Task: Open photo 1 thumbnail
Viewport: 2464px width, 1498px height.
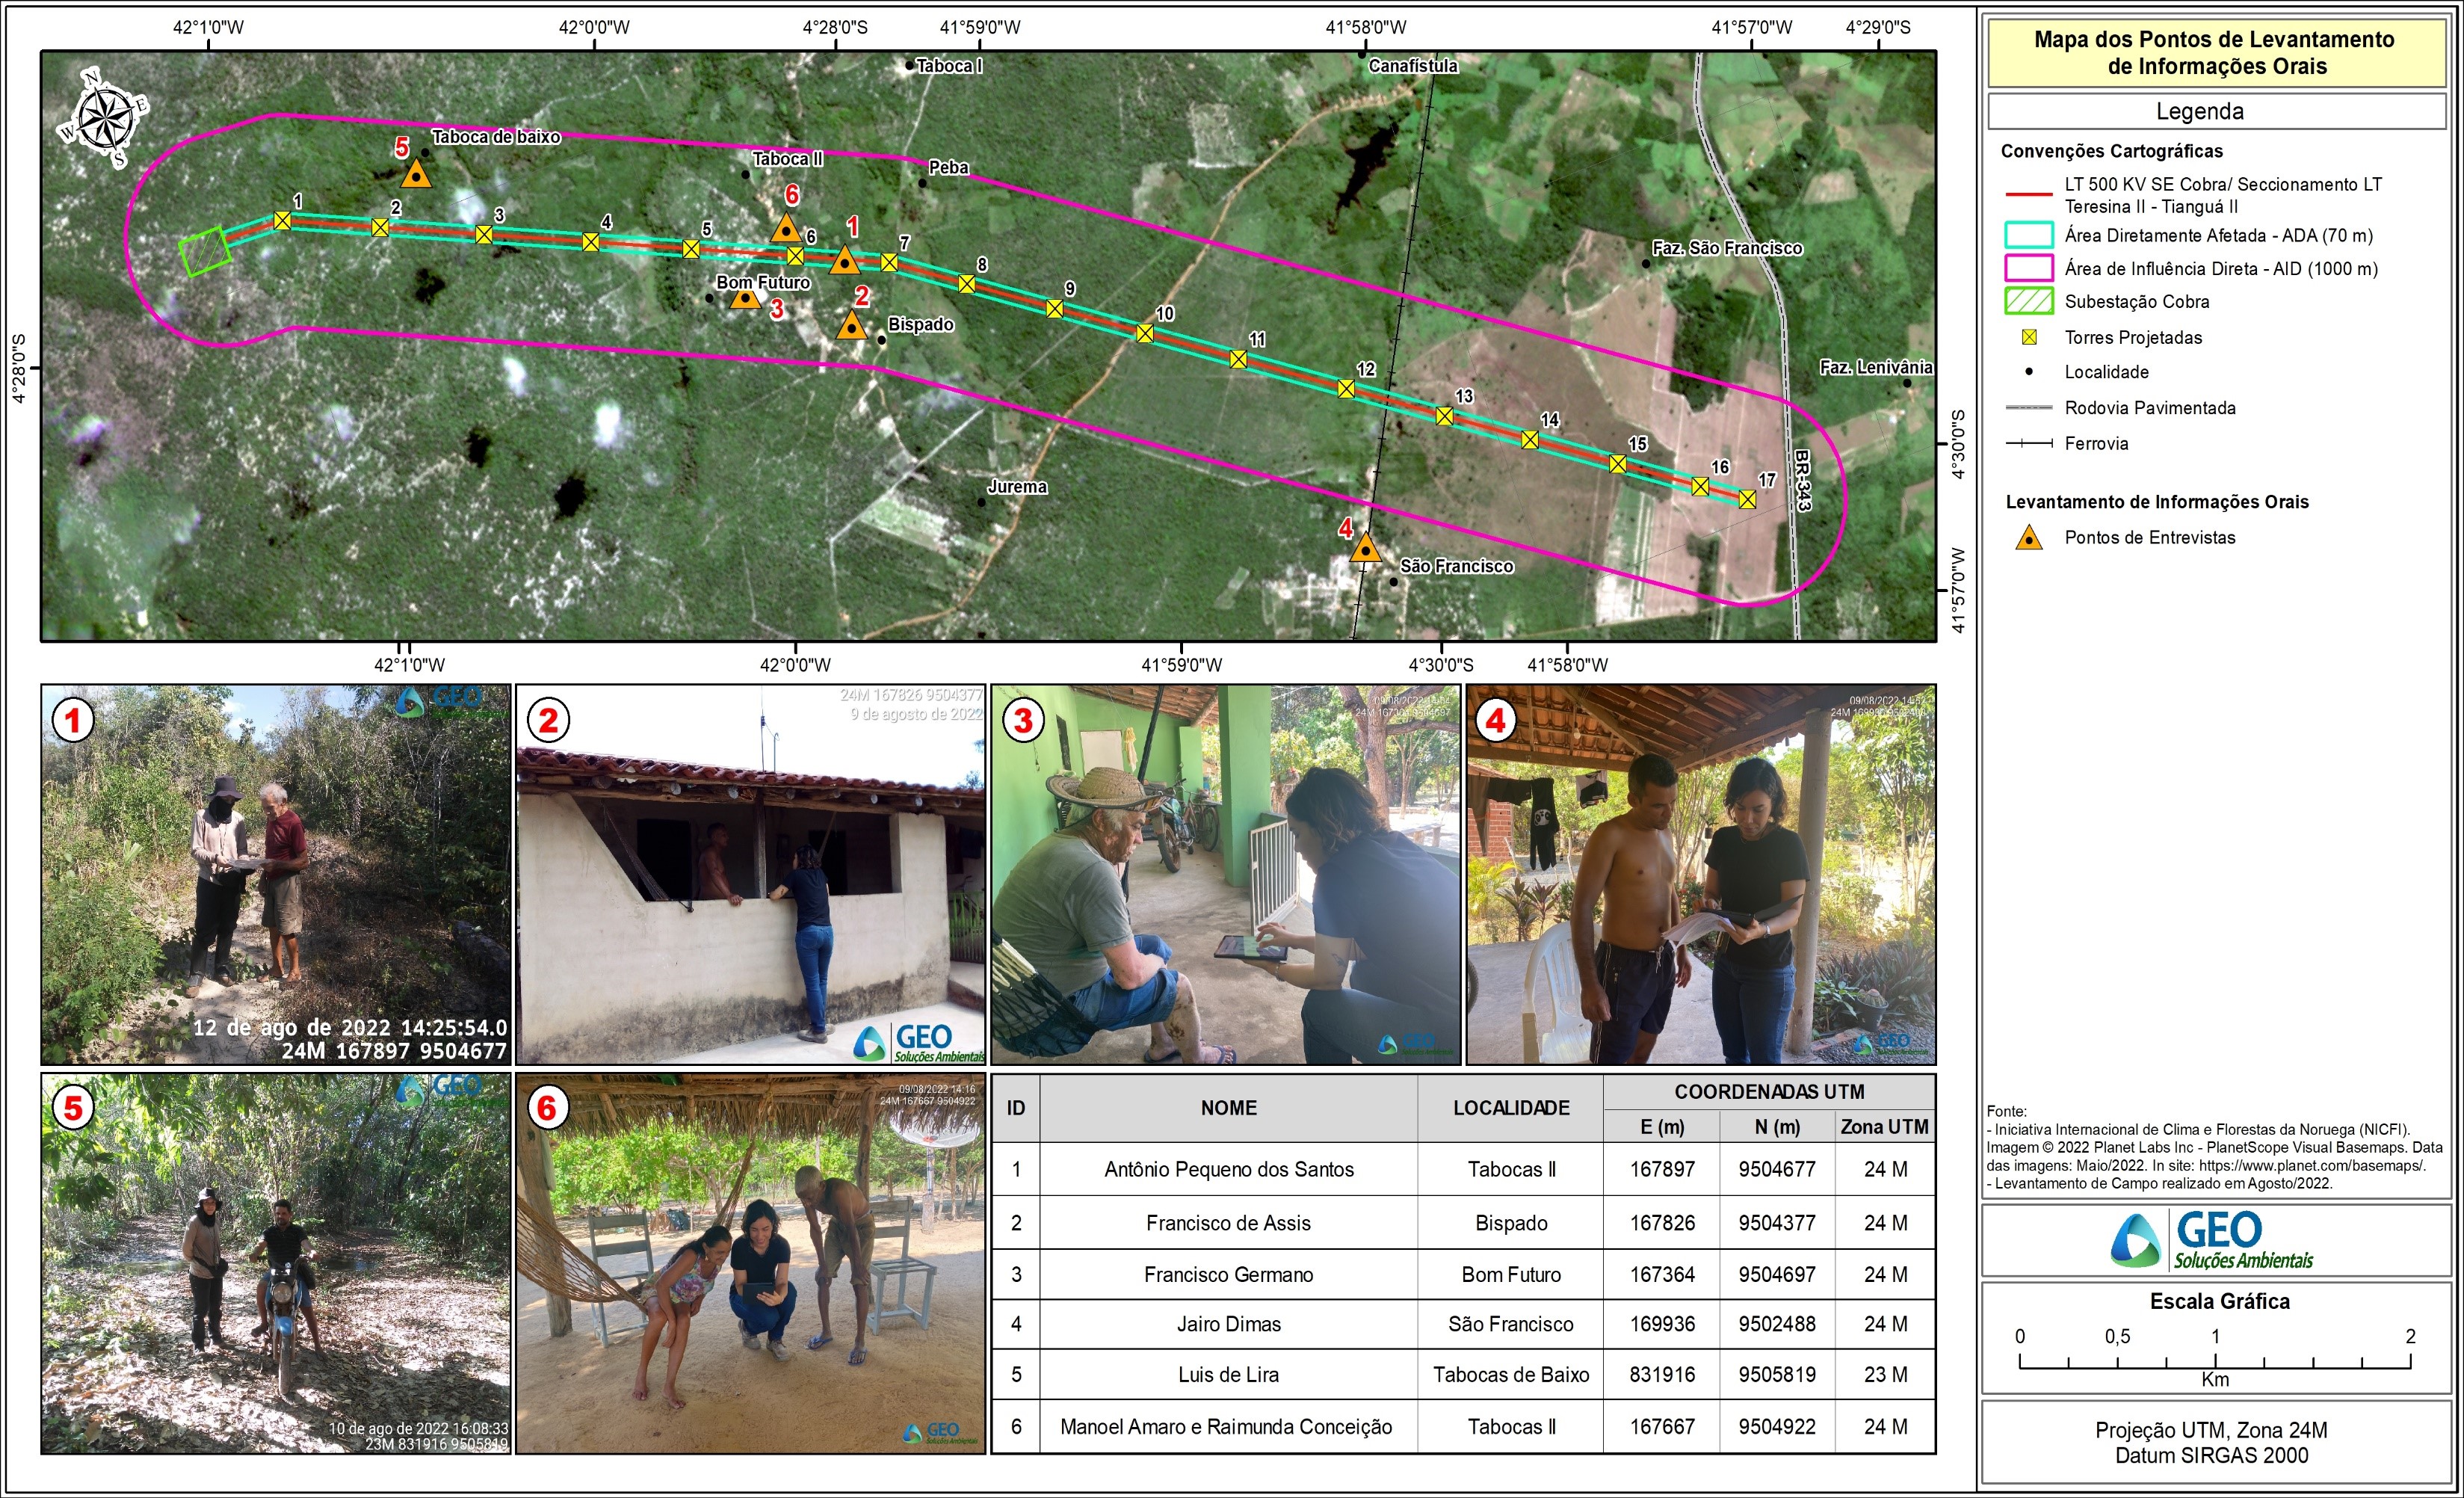Action: [x=276, y=874]
